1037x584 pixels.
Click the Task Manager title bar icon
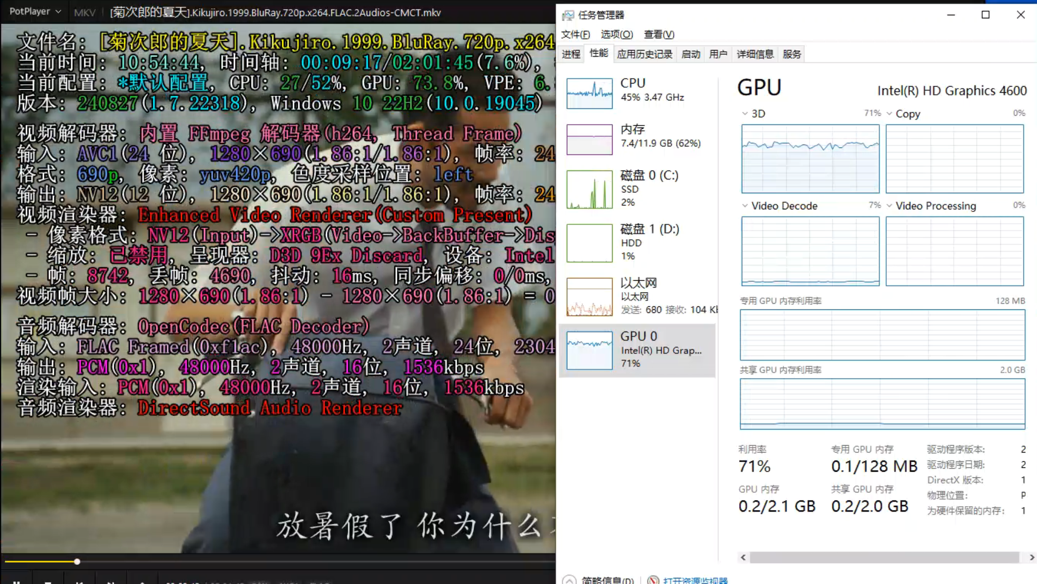568,15
